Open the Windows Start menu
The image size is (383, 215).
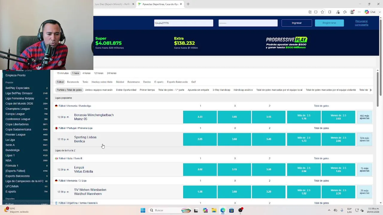(x=143, y=210)
